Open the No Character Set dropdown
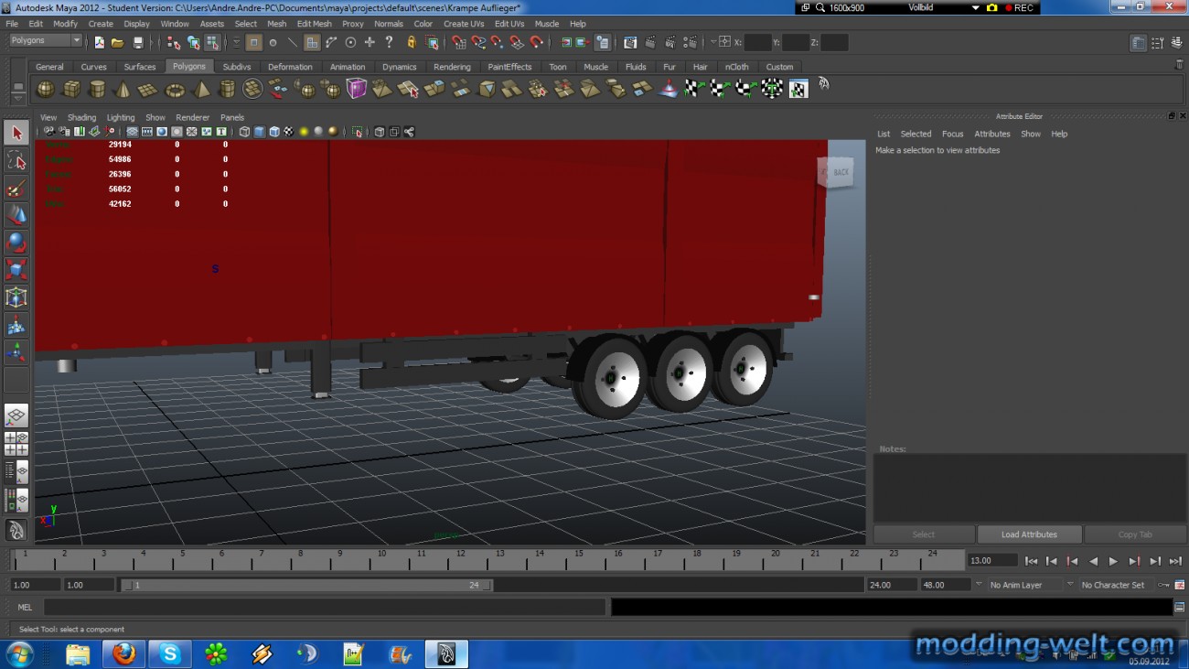Viewport: 1189px width, 669px height. 1112,585
